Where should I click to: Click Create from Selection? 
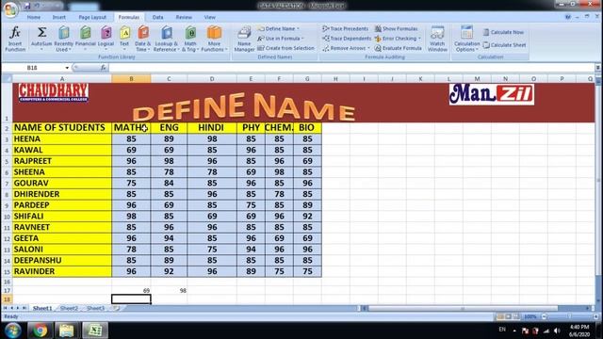[x=285, y=48]
